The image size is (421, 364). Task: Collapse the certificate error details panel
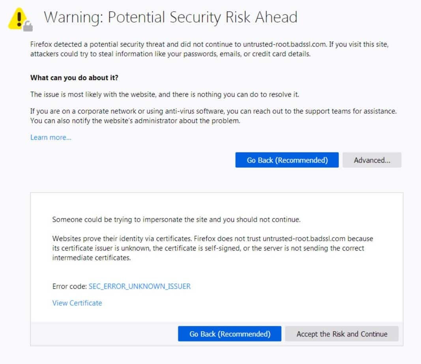[x=371, y=160]
